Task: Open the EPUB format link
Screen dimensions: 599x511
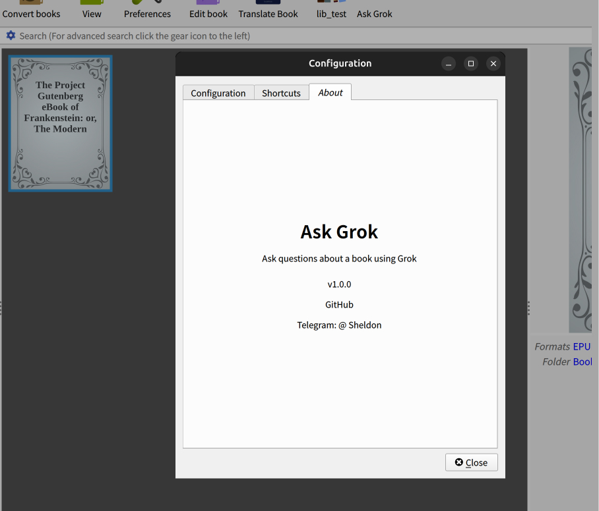Action: point(582,346)
